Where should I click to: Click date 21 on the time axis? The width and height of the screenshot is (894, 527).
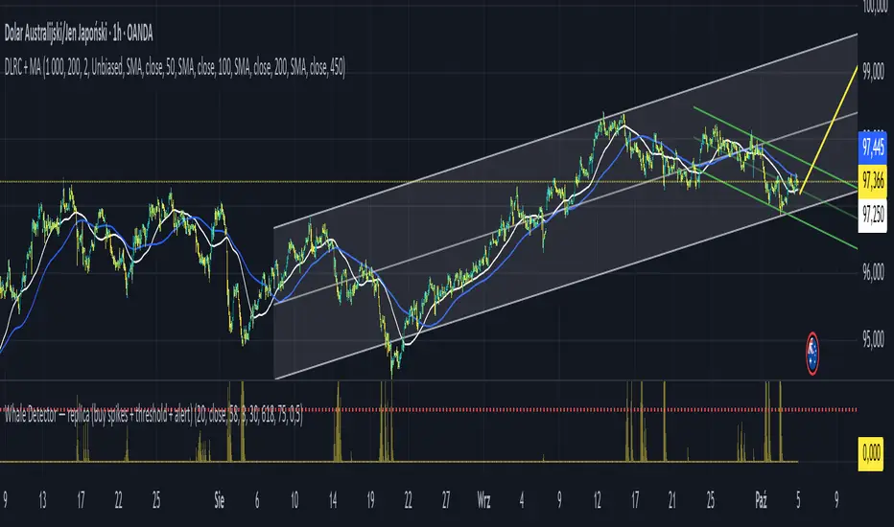672,501
